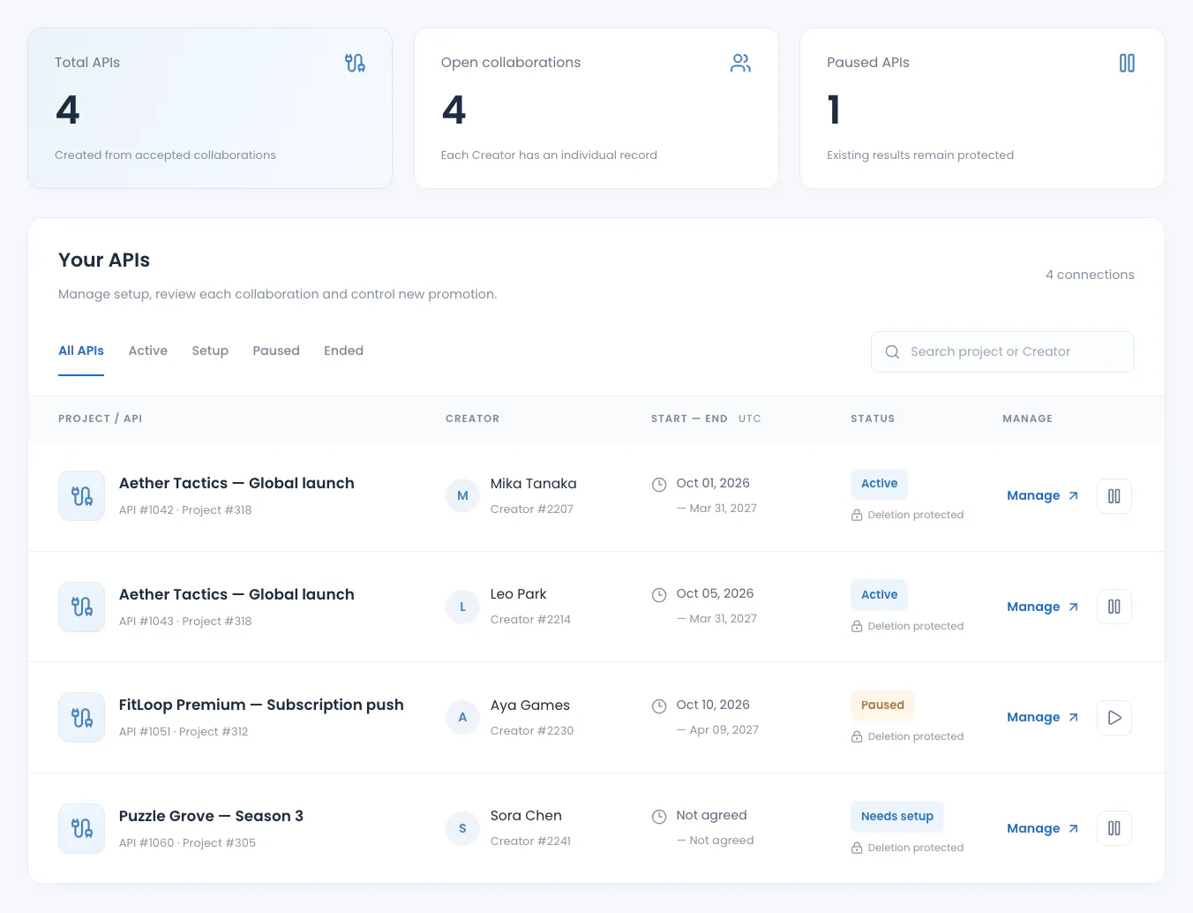Click Aya Games' avatar
1193x913 pixels.
tap(462, 718)
